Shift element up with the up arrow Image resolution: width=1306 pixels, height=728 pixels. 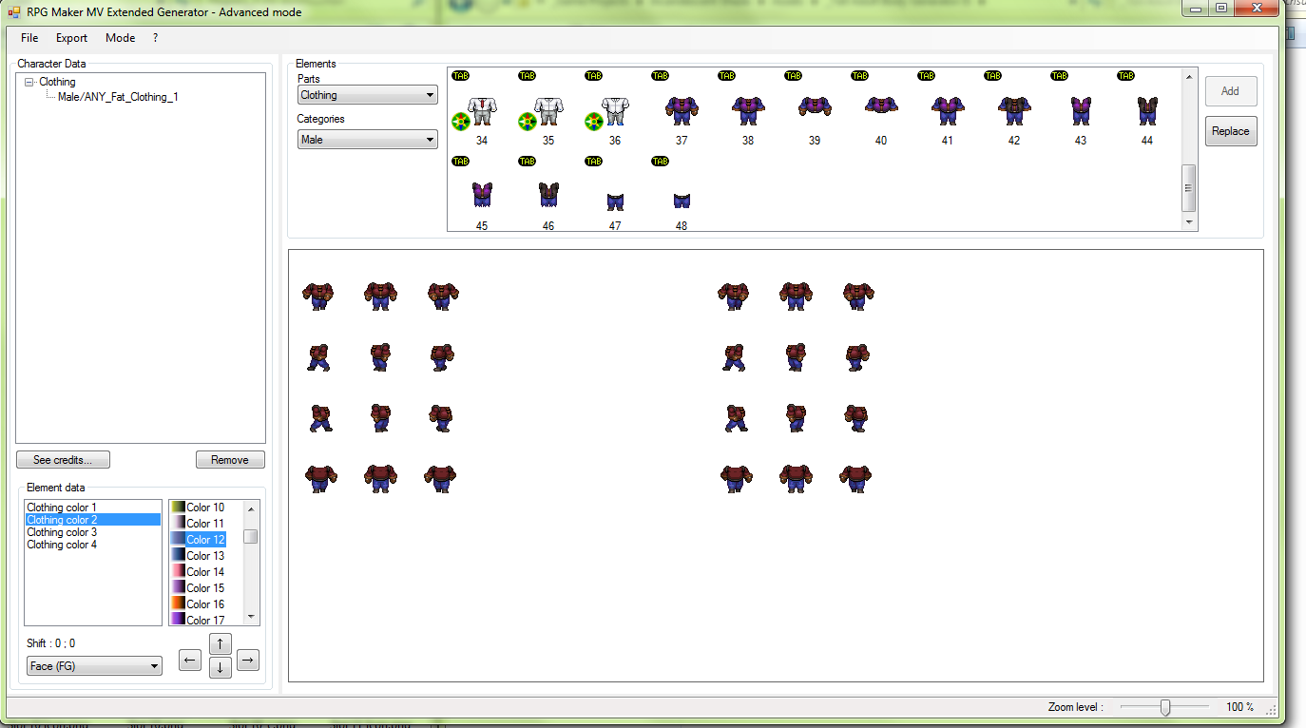coord(220,643)
